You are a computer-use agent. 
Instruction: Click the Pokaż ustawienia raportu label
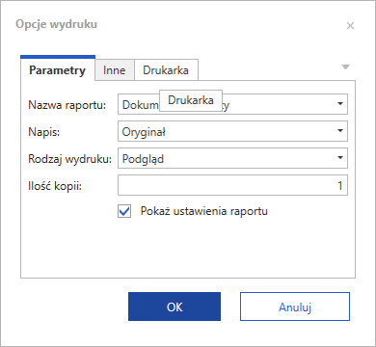click(204, 211)
